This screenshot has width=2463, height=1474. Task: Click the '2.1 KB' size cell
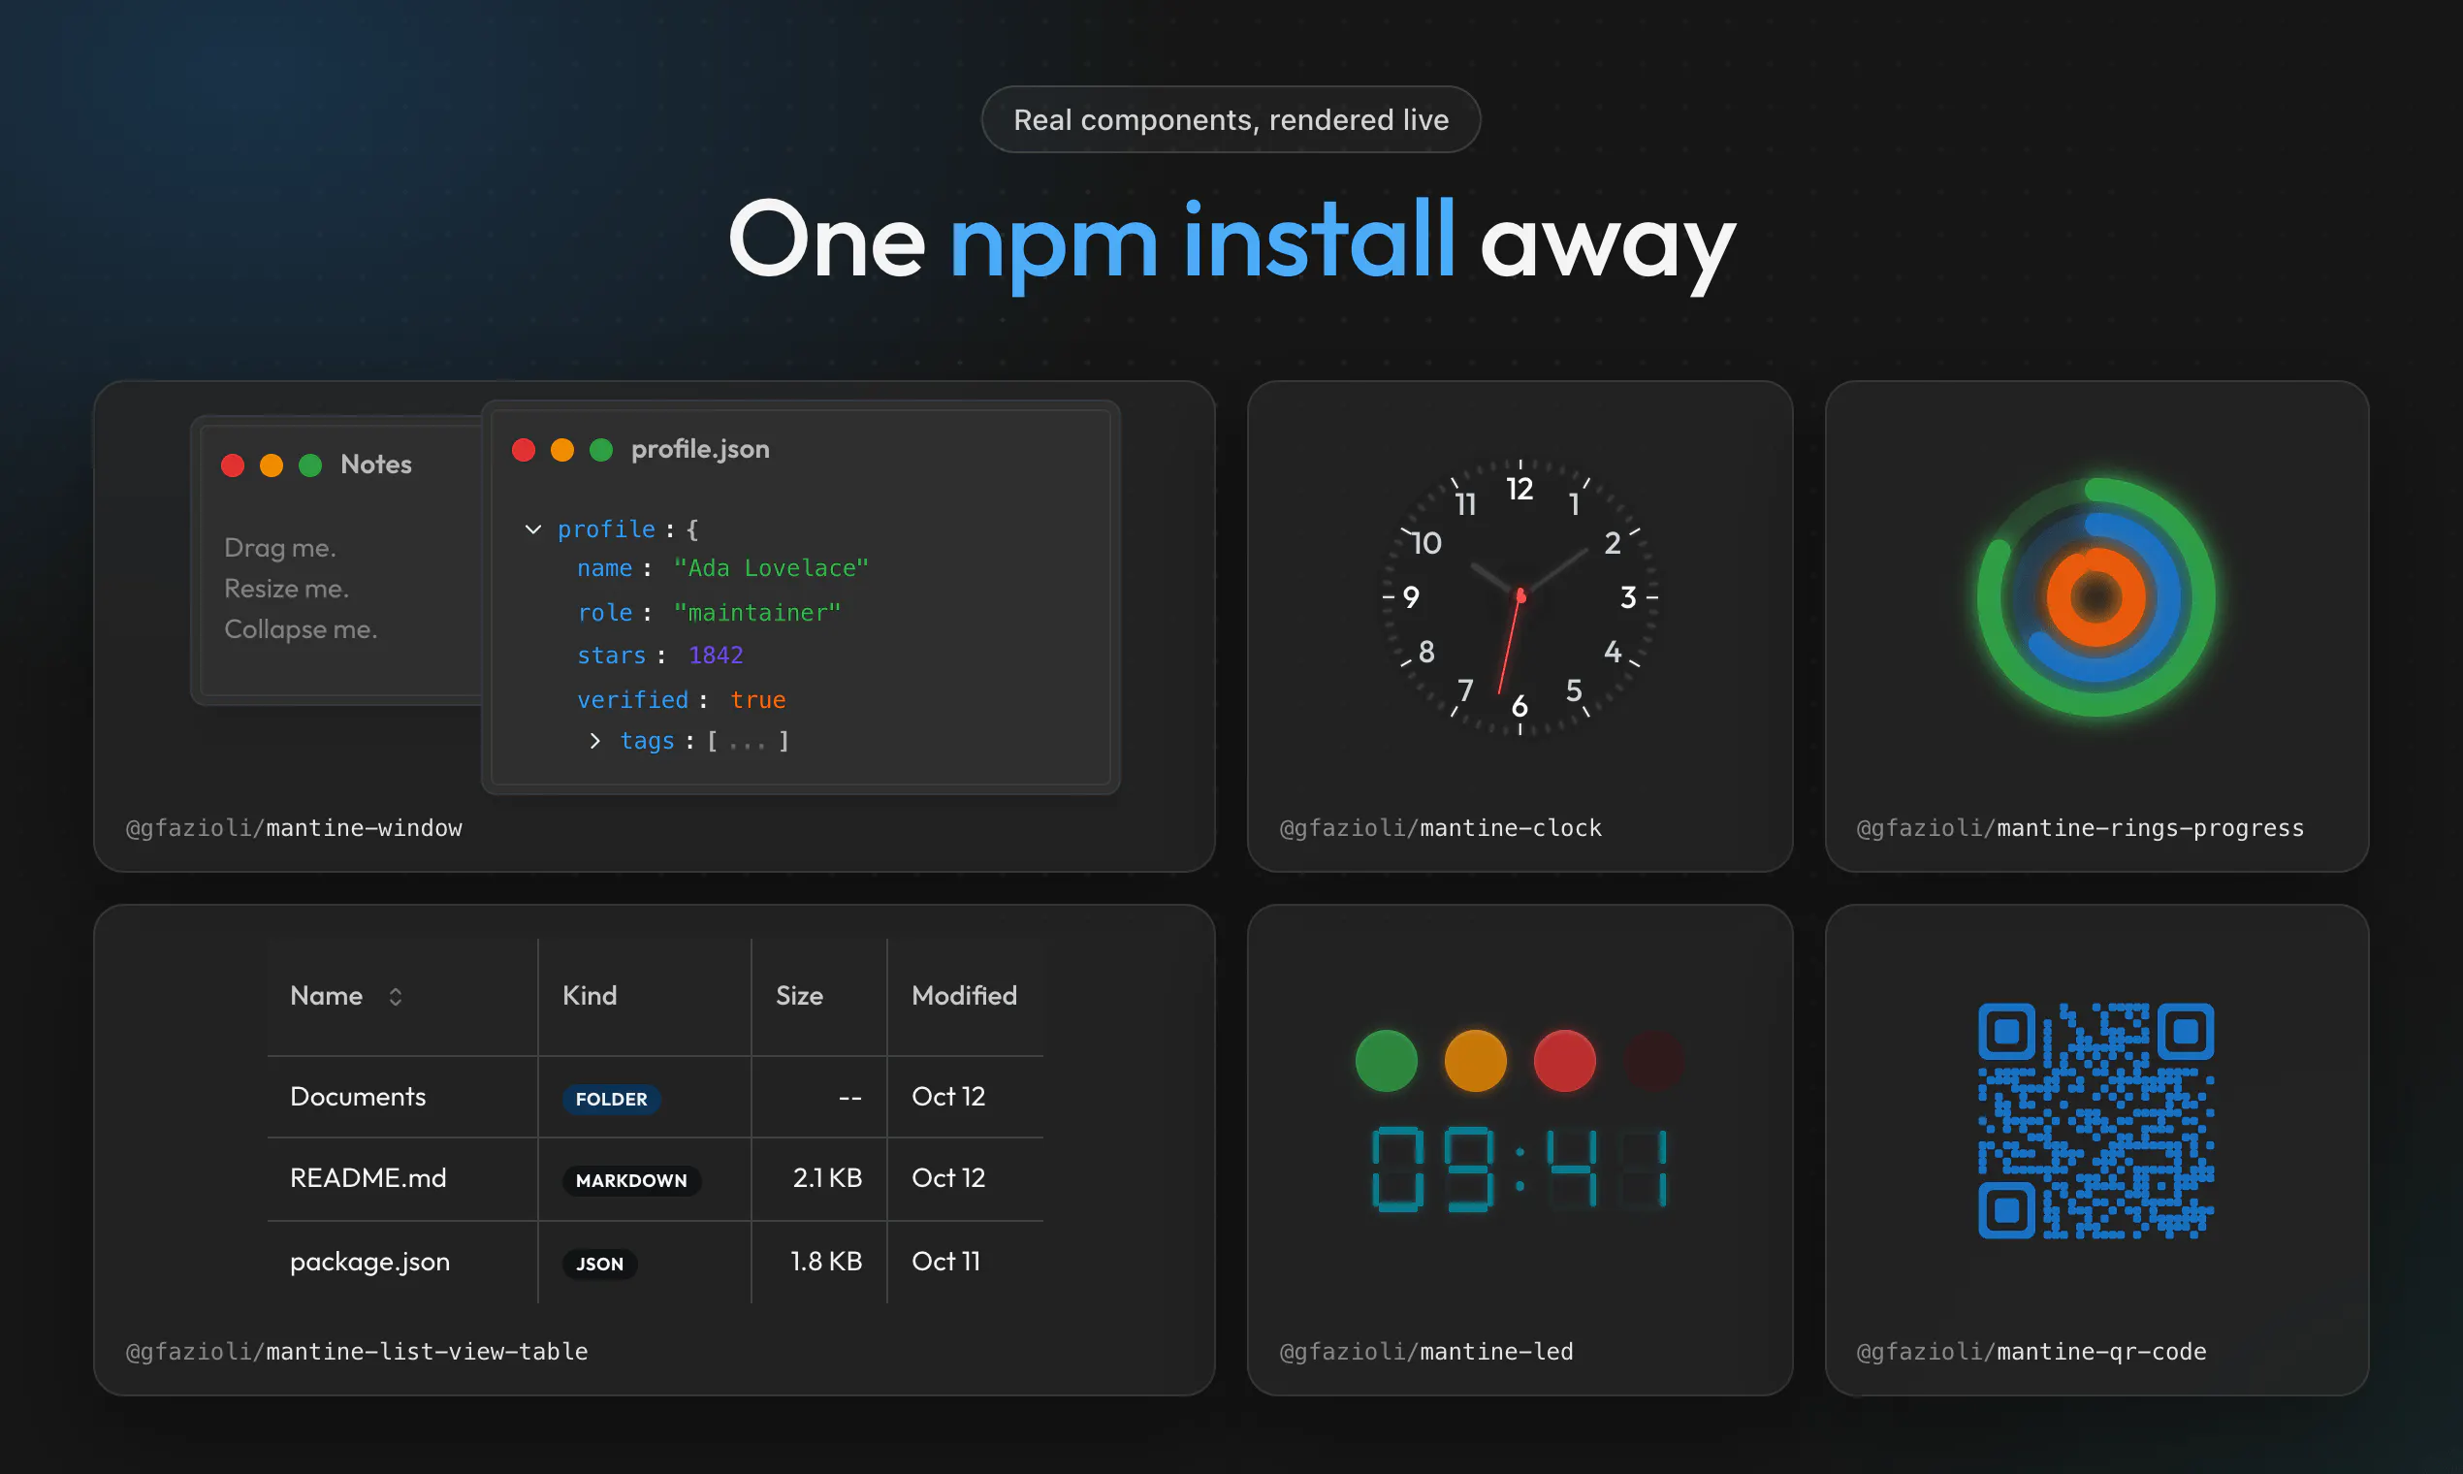(x=827, y=1178)
